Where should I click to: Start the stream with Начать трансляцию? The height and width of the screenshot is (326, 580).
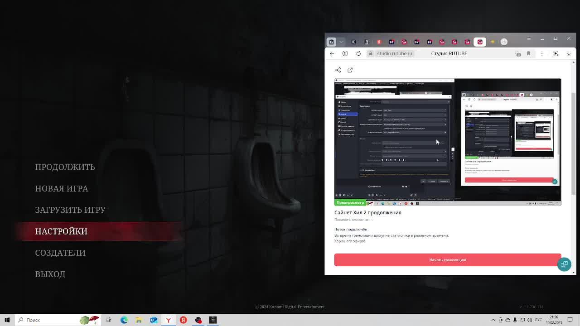448,260
